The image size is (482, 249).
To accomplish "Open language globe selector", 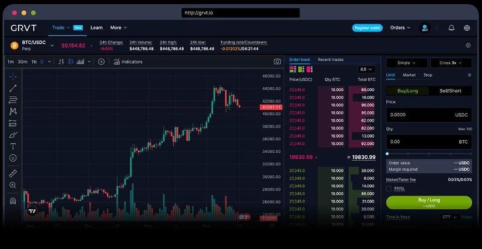I will tap(467, 28).
